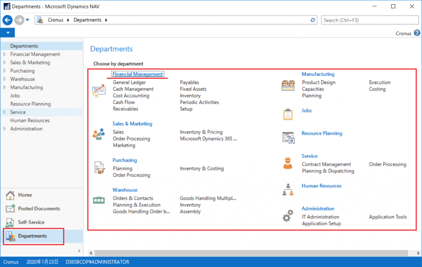Click the Search (Ctrl+F3) box
The height and width of the screenshot is (267, 422).
370,20
